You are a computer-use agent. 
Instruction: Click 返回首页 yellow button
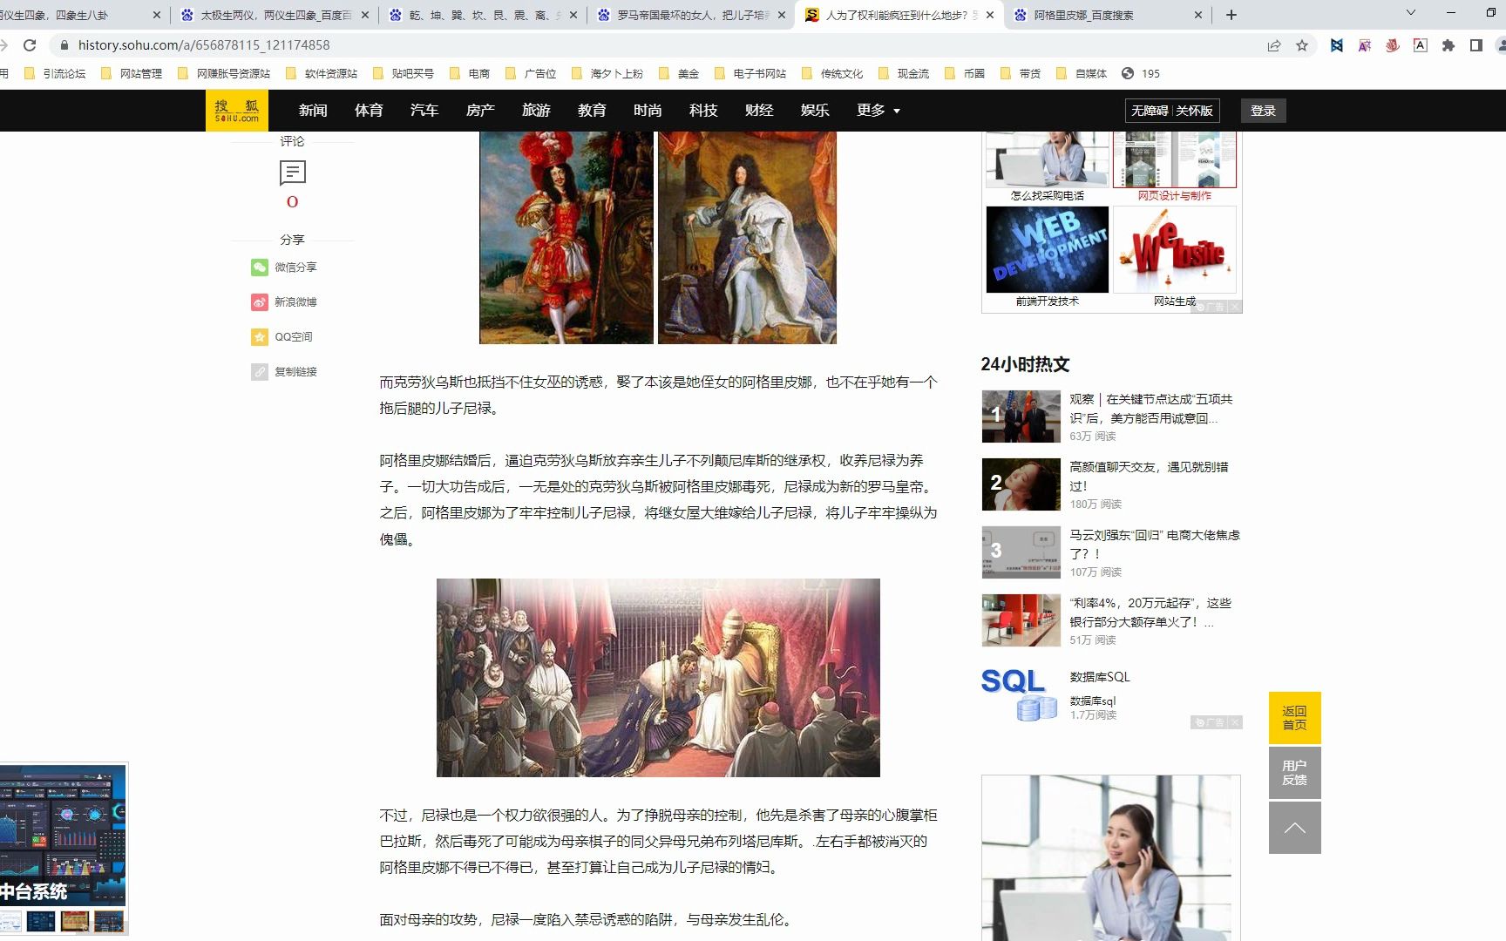tap(1295, 718)
